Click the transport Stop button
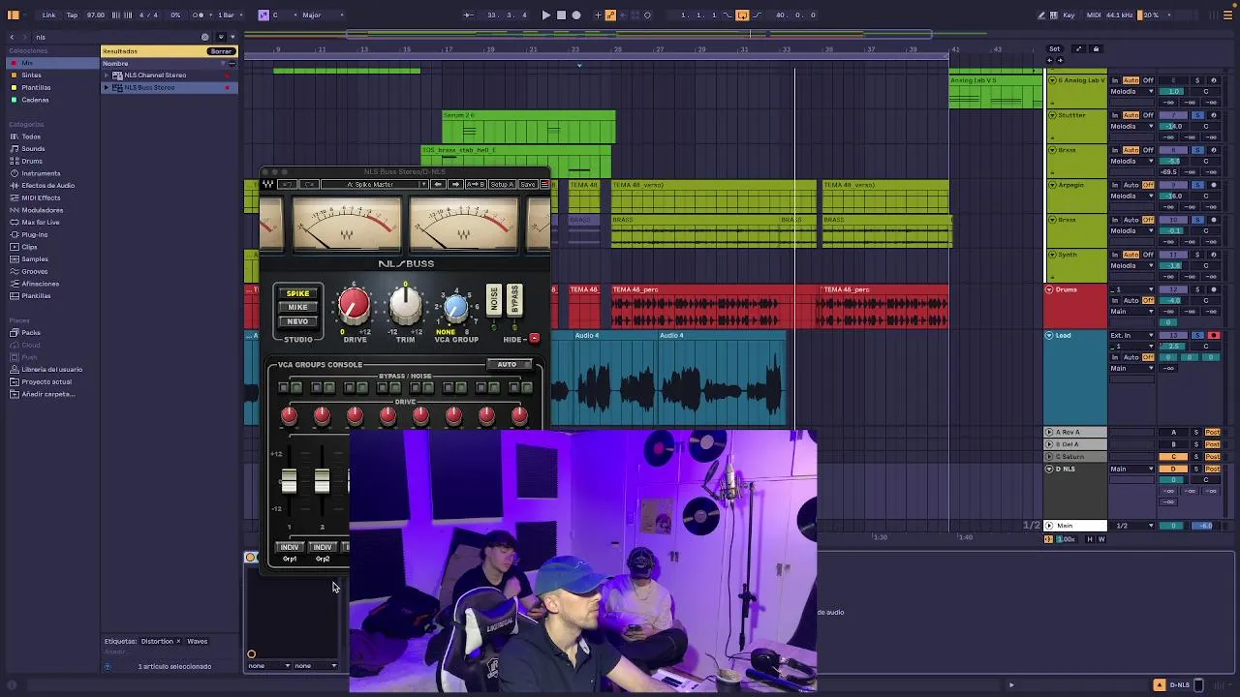Viewport: 1240px width, 697px height. (561, 15)
